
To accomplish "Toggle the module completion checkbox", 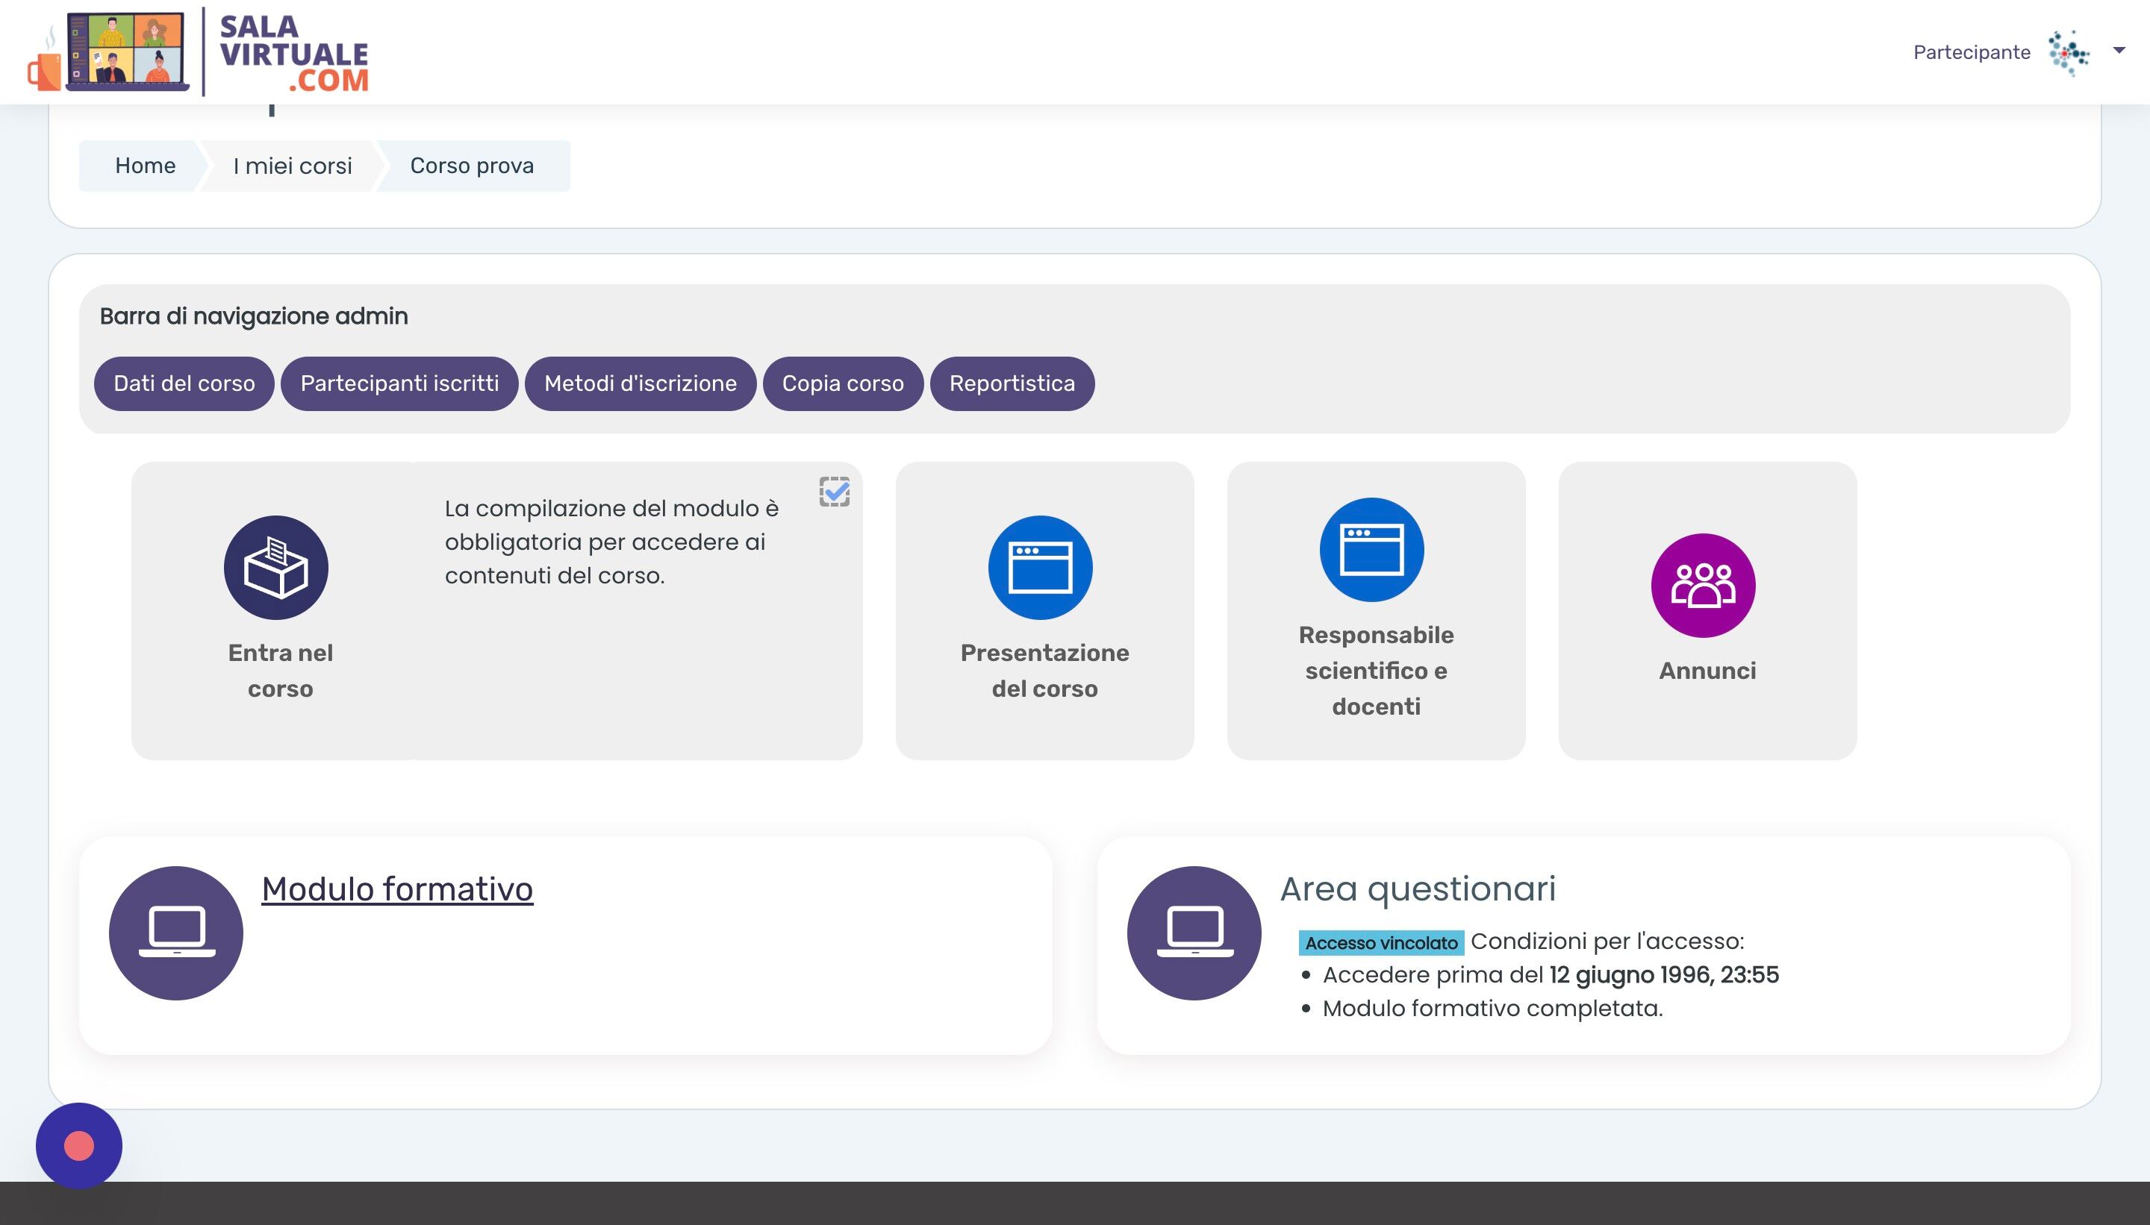I will [834, 492].
